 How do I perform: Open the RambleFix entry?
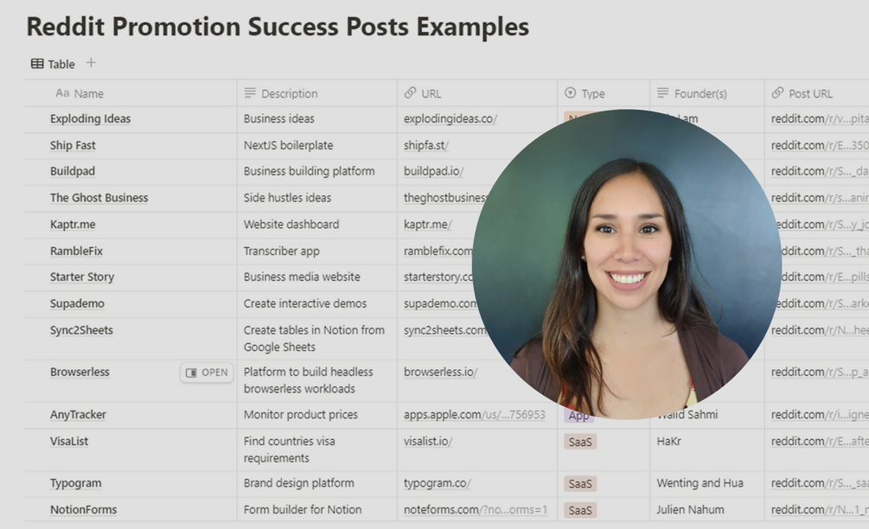(76, 251)
